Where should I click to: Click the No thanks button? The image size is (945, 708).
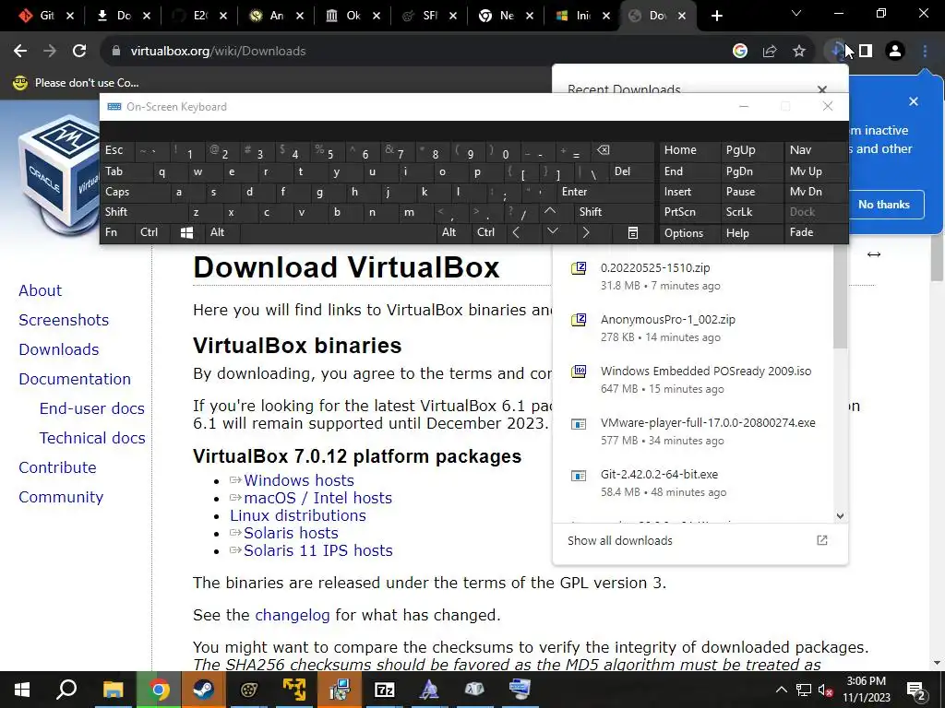[883, 205]
